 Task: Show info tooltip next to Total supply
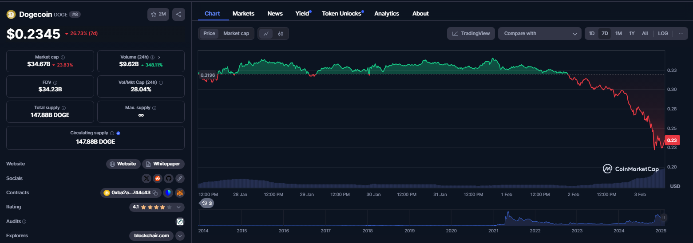63,108
